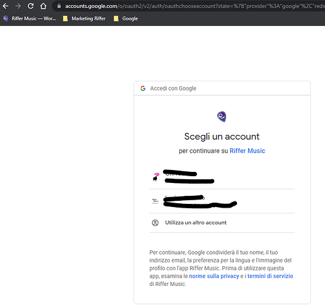The height and width of the screenshot is (308, 325).
Task: Select Utilizza un altro account
Action: pyautogui.click(x=222, y=223)
